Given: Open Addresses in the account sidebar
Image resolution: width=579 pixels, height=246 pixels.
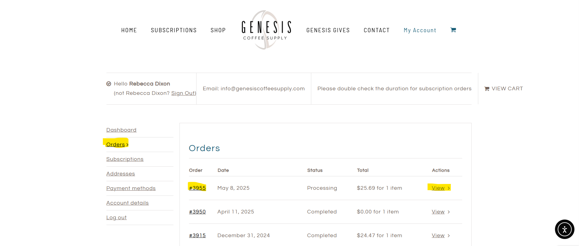Looking at the screenshot, I should (120, 174).
